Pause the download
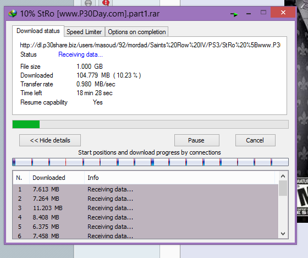Image resolution: width=308 pixels, height=258 pixels. (x=197, y=140)
